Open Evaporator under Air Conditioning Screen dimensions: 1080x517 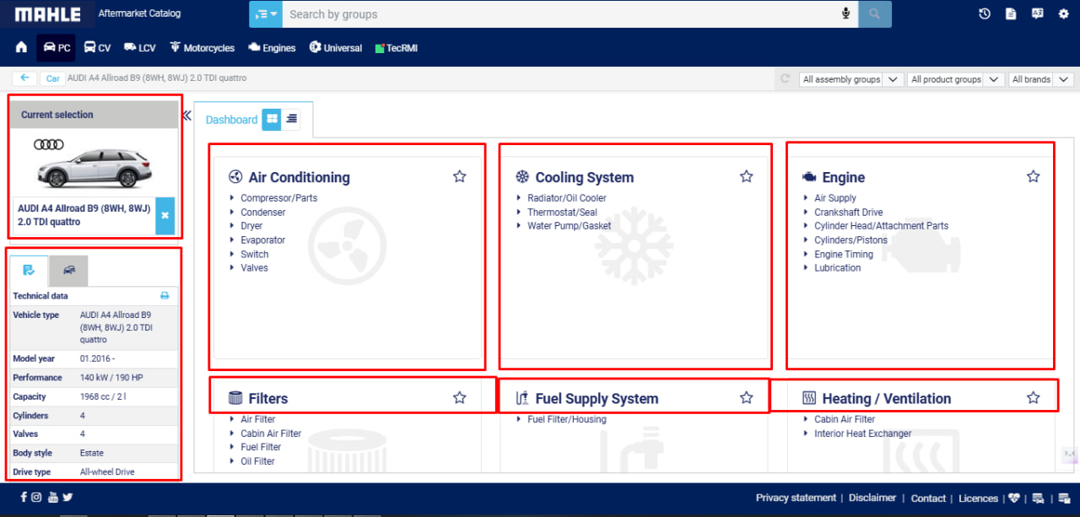[262, 240]
